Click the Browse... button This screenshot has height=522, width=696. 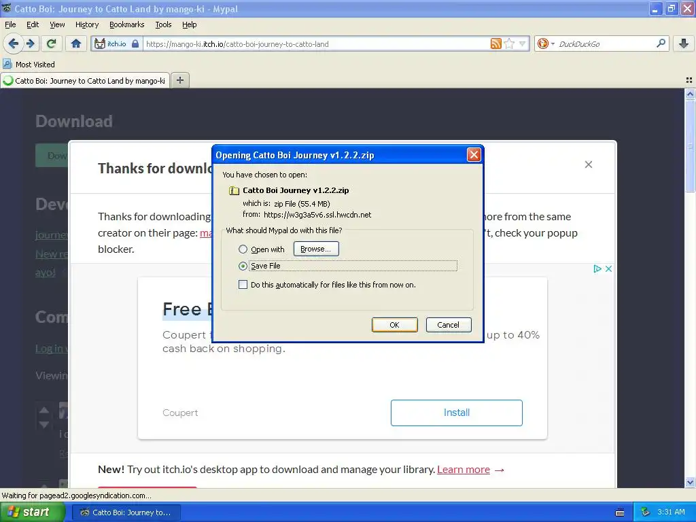(316, 249)
